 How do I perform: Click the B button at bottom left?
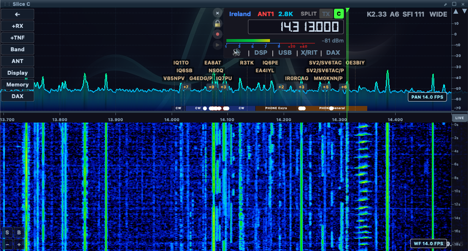[x=19, y=232]
